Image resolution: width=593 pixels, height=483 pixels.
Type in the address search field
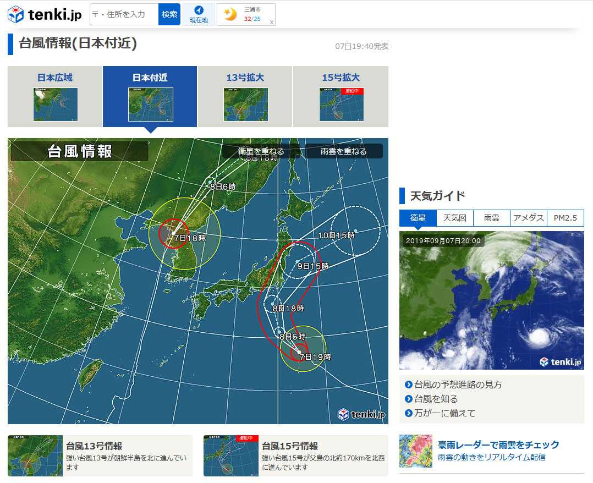click(x=124, y=14)
